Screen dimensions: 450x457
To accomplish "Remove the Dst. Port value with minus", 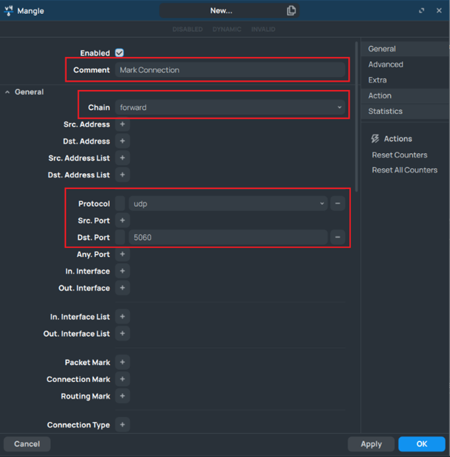I will click(x=338, y=237).
